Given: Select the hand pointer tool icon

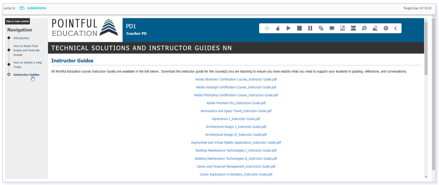Looking at the screenshot, I should click(278, 28).
